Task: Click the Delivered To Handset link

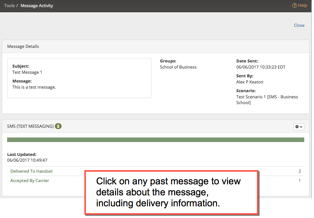Action: [31, 171]
